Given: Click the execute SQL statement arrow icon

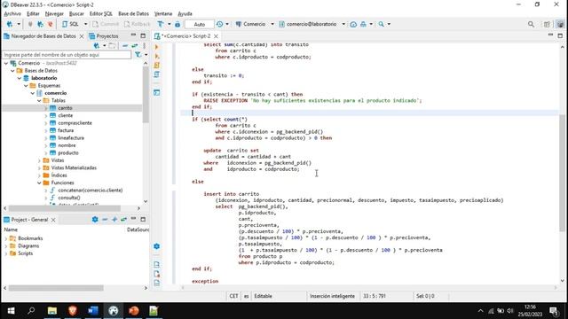Looking at the screenshot, I should coord(156,47).
